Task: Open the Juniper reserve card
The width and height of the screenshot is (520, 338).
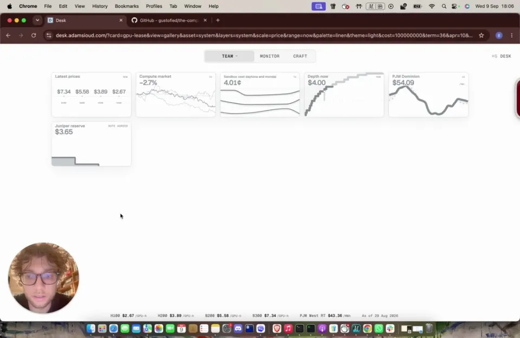Action: tap(91, 144)
